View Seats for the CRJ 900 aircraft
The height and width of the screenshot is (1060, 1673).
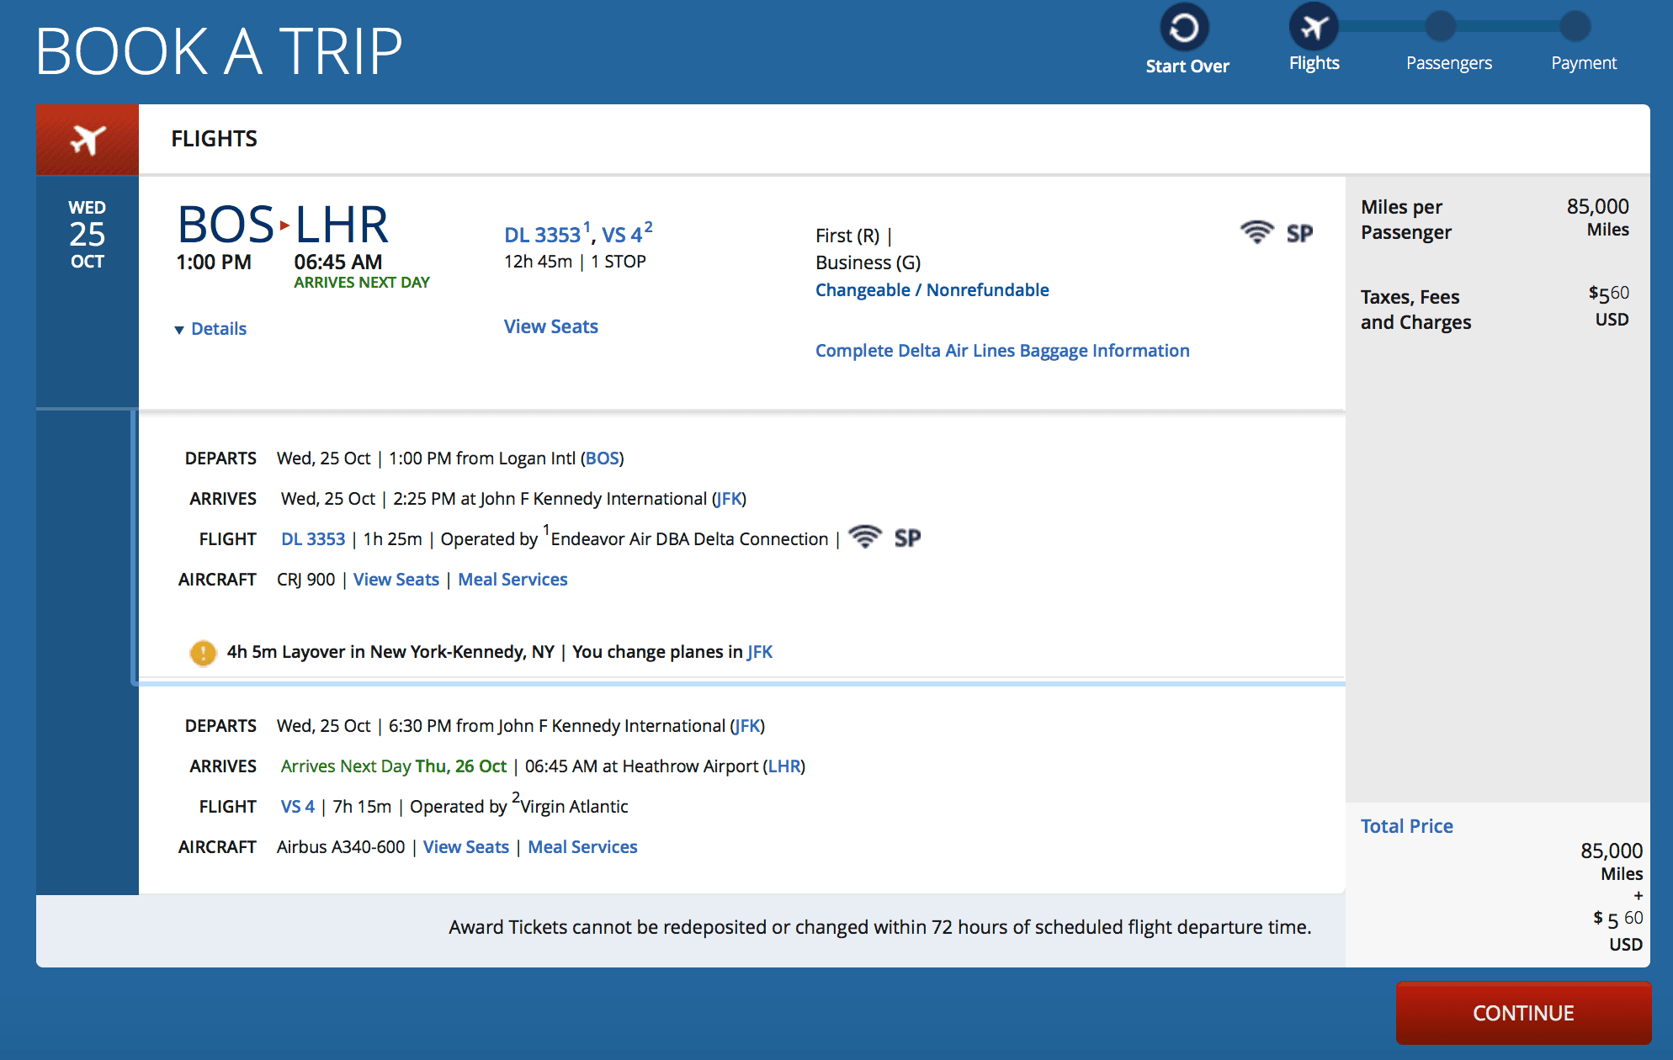click(x=396, y=579)
